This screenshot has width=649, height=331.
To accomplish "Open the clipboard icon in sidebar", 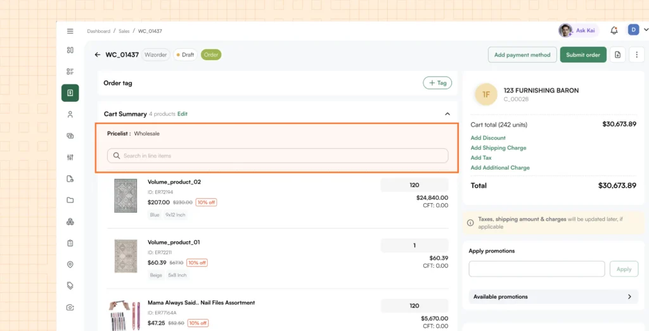I will (70, 244).
